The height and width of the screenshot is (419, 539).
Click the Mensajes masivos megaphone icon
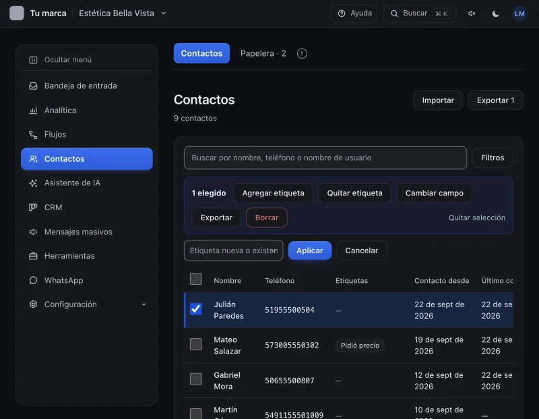click(x=33, y=232)
